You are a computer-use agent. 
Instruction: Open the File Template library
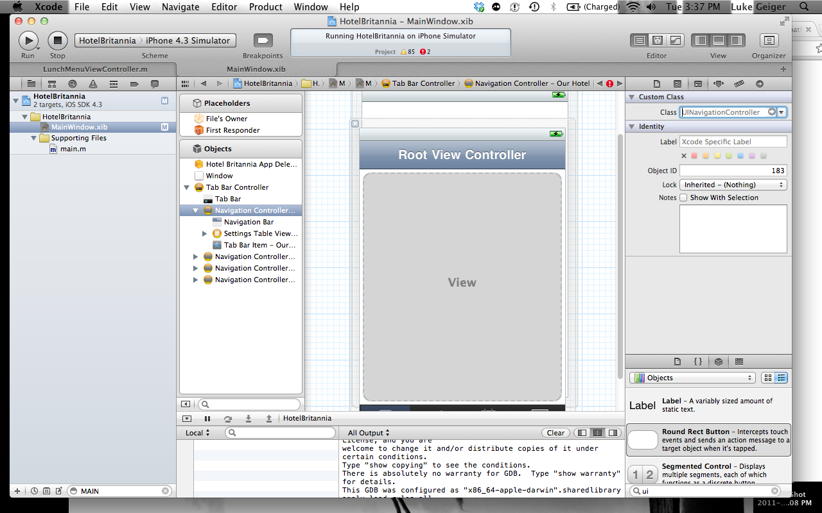coord(678,362)
